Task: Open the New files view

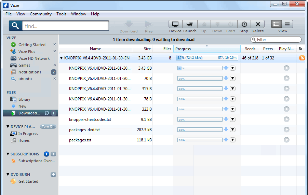Action: tap(23, 106)
